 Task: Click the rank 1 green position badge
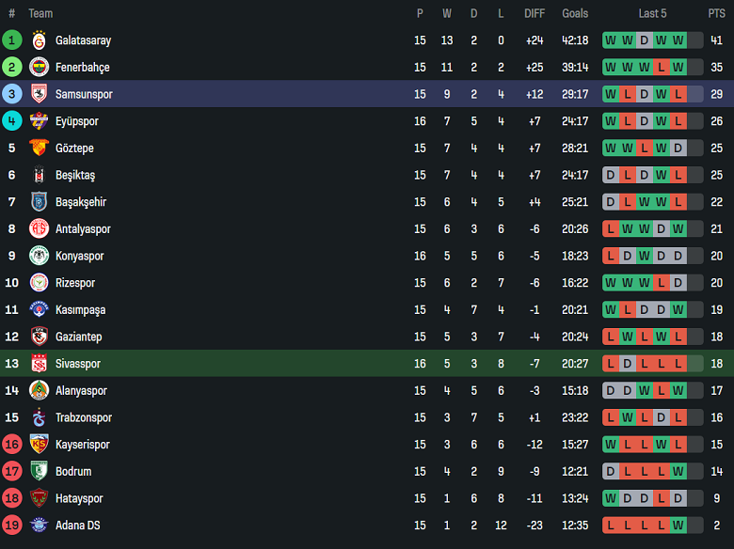(x=12, y=40)
